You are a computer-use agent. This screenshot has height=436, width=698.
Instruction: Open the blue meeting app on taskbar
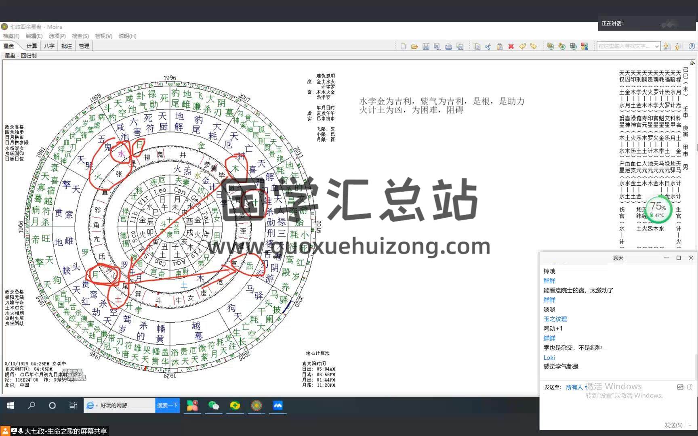[278, 405]
